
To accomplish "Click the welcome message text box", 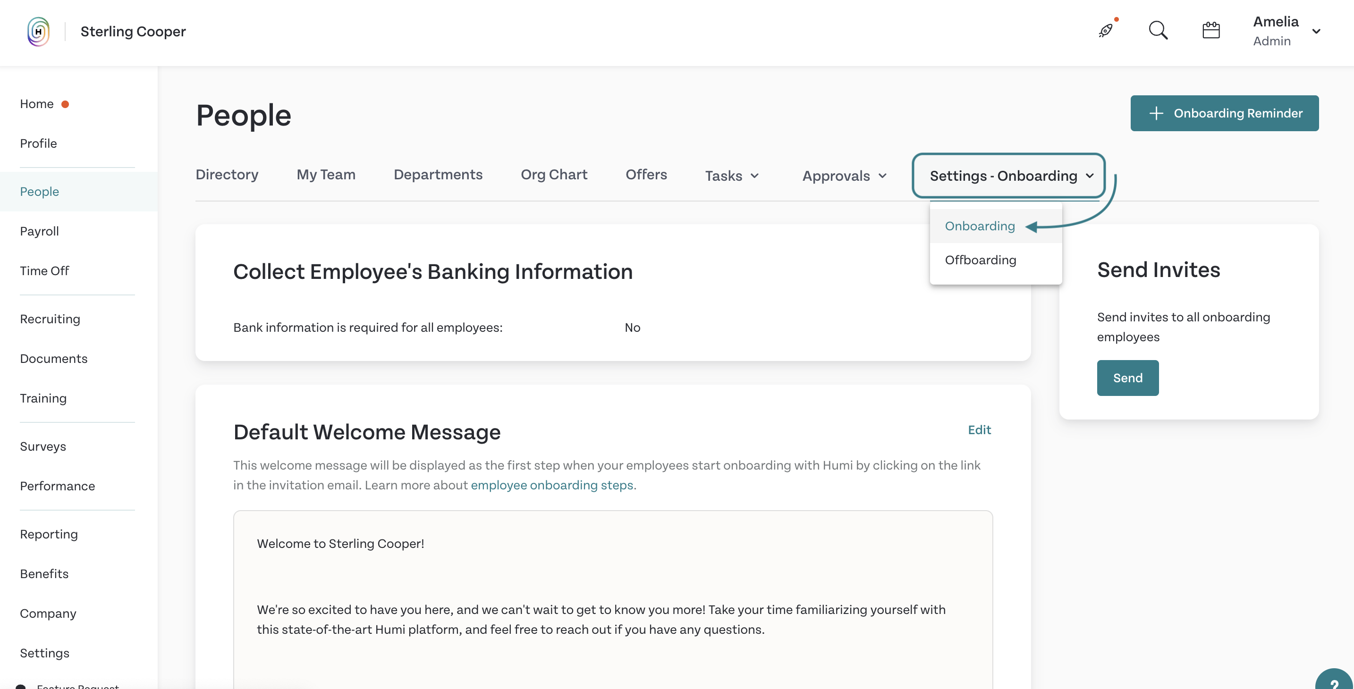I will click(613, 599).
